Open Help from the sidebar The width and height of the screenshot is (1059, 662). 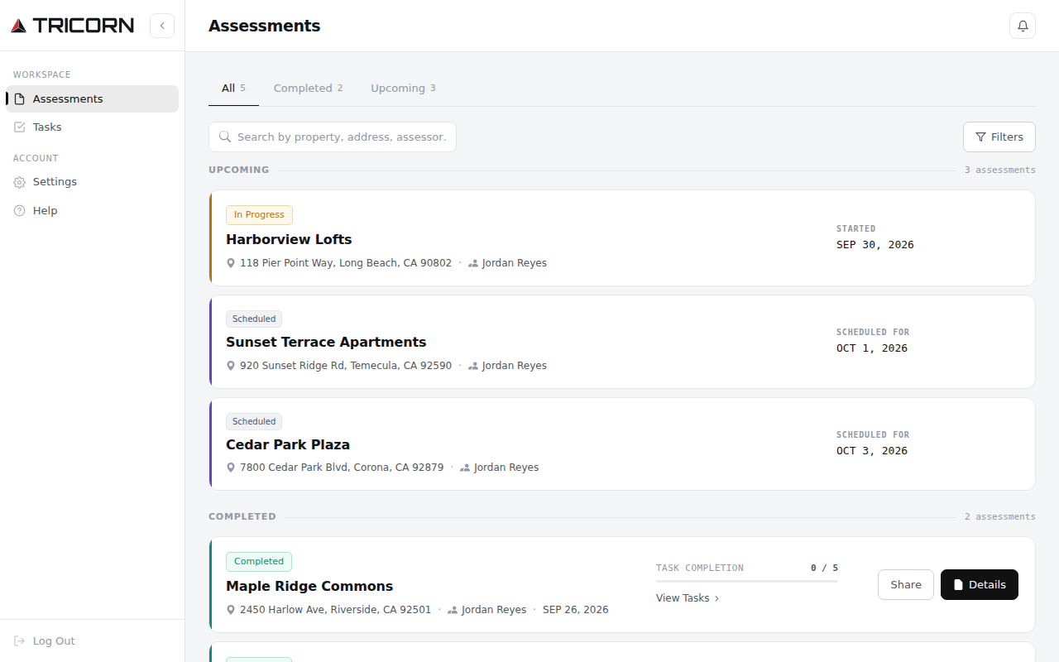pos(92,210)
